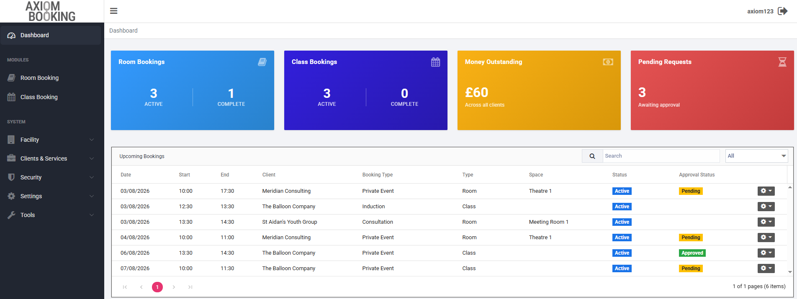Go to the first page arrow icon
797x299 pixels.
[125, 287]
